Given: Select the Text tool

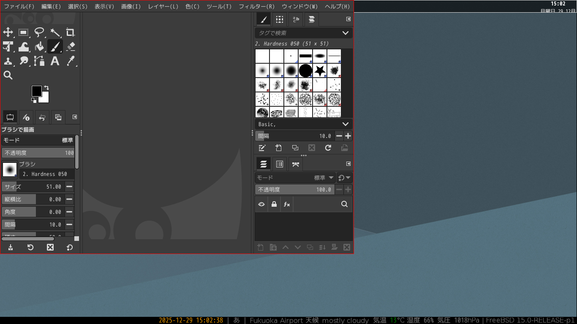Looking at the screenshot, I should click(54, 61).
